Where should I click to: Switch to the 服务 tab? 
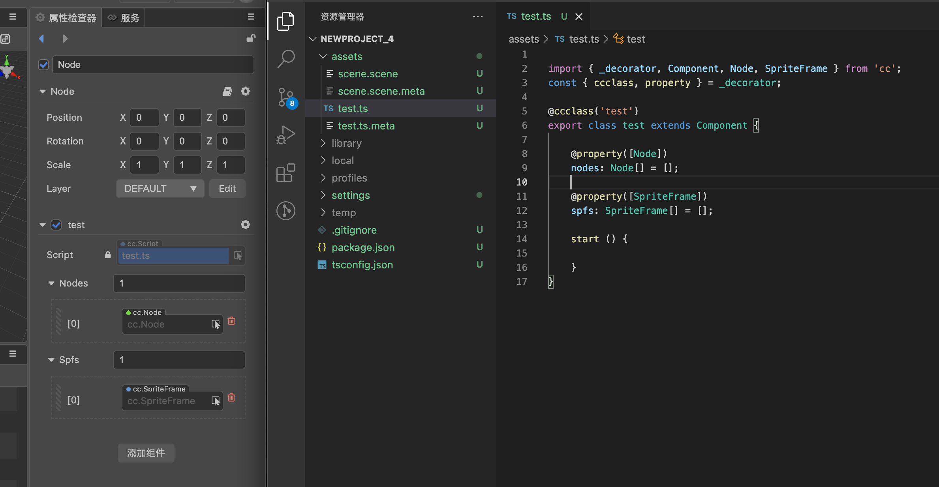(124, 18)
